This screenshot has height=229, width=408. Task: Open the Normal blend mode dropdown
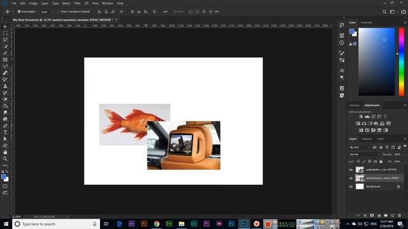pyautogui.click(x=364, y=154)
